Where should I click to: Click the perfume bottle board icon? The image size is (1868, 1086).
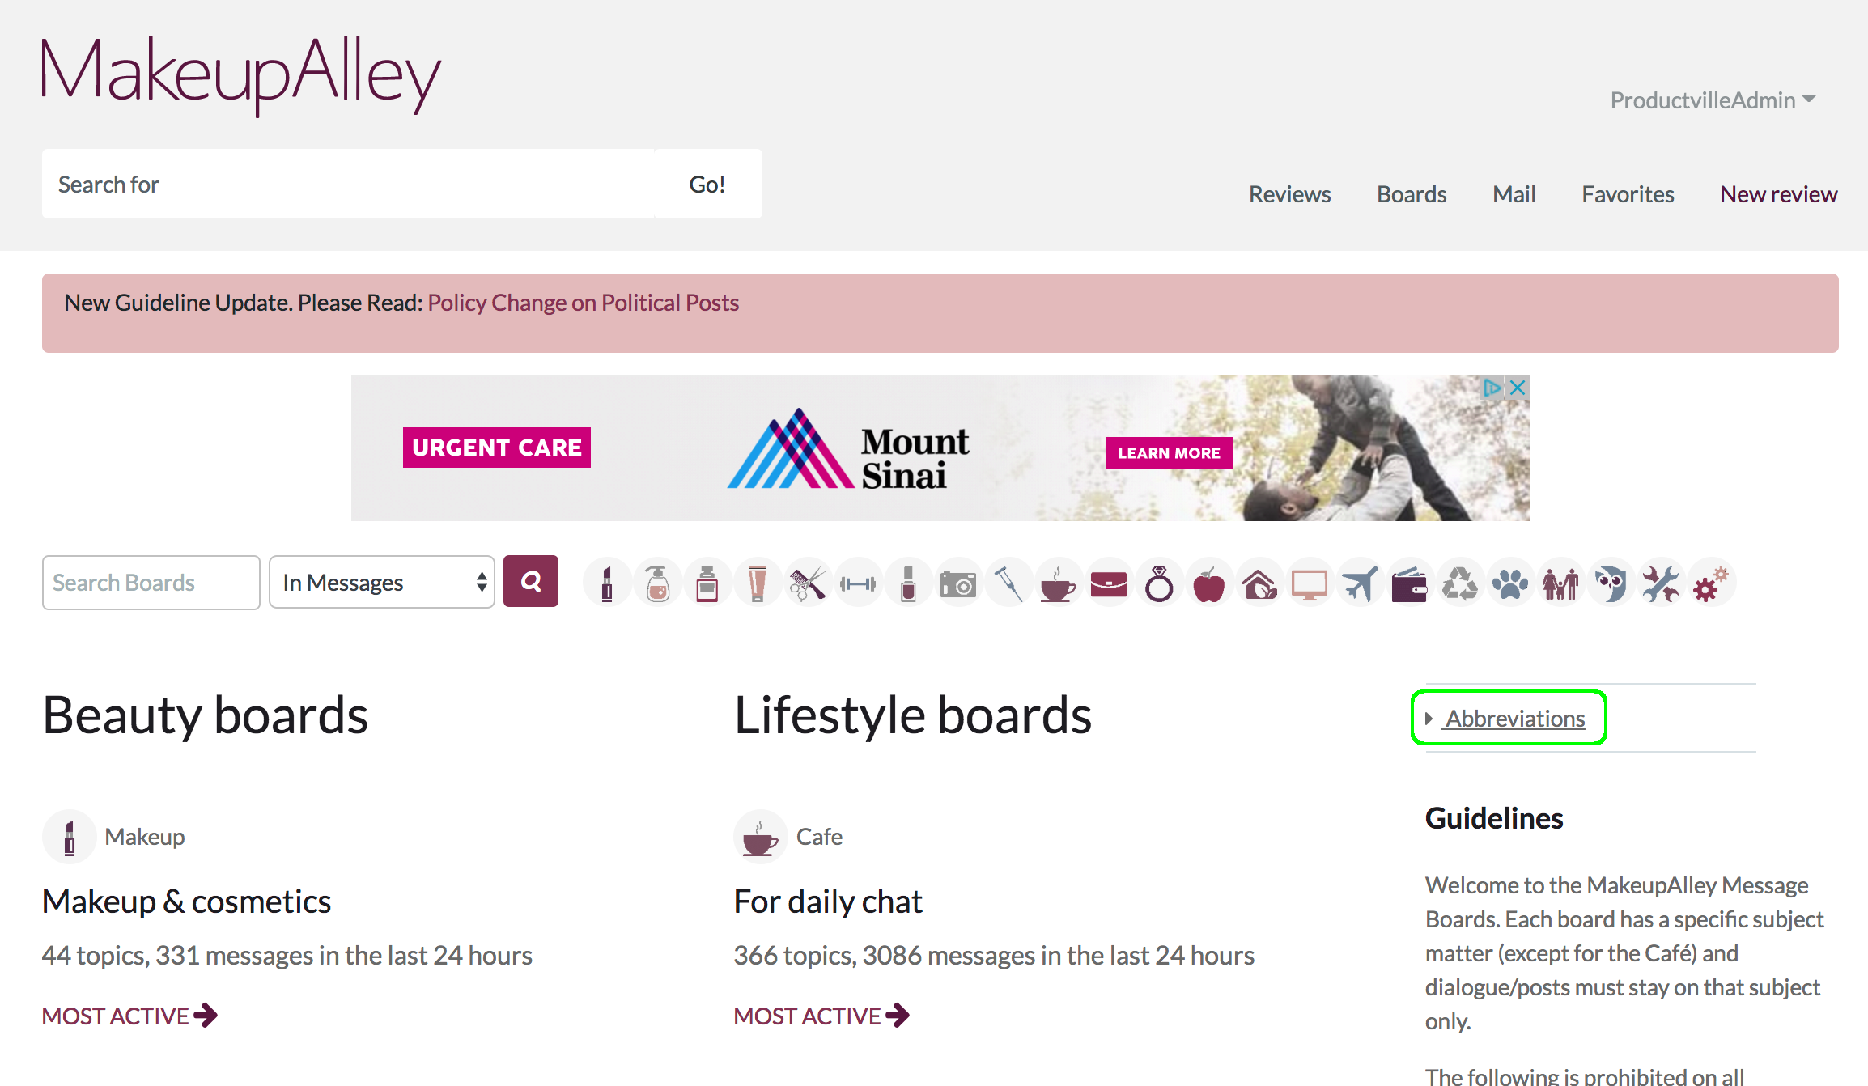coord(707,583)
